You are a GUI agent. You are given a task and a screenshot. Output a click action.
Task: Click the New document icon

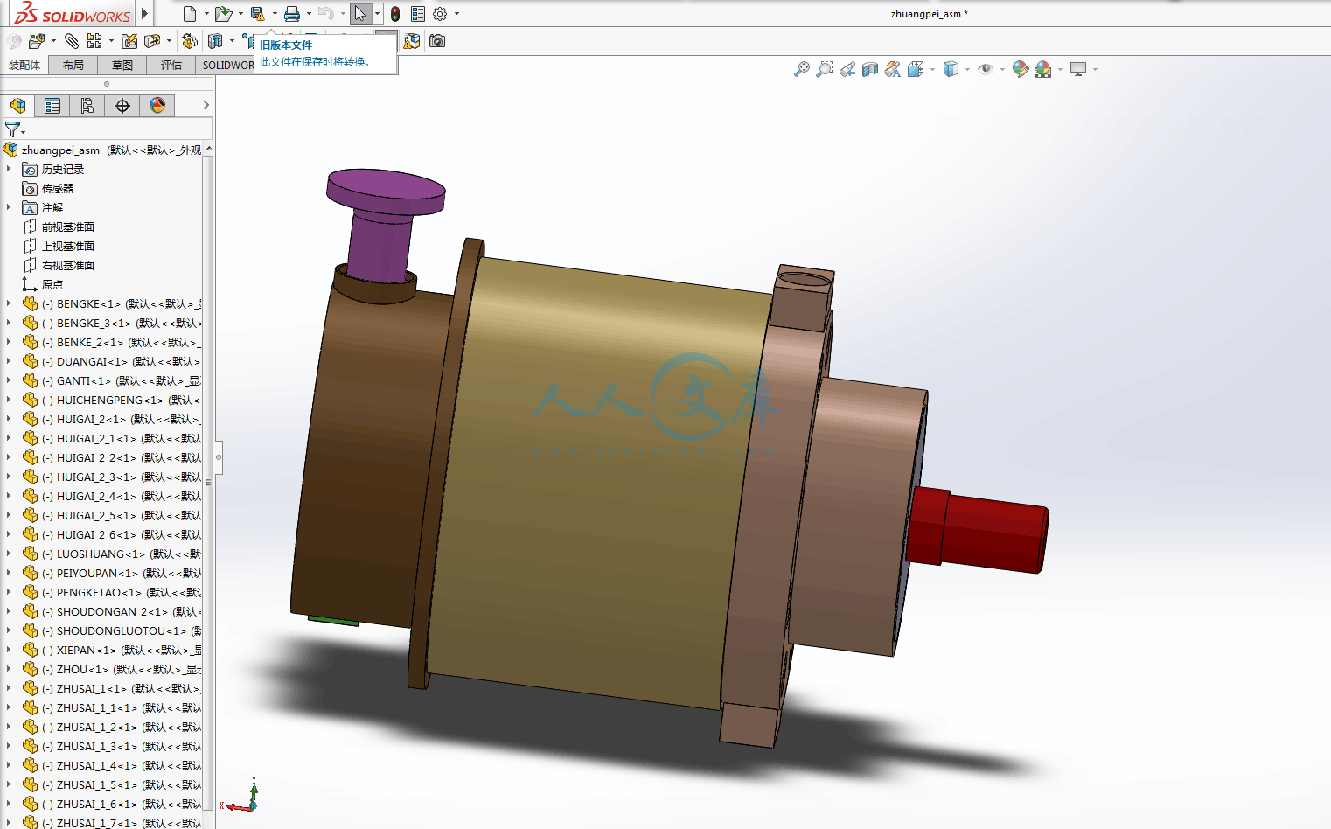pyautogui.click(x=190, y=14)
